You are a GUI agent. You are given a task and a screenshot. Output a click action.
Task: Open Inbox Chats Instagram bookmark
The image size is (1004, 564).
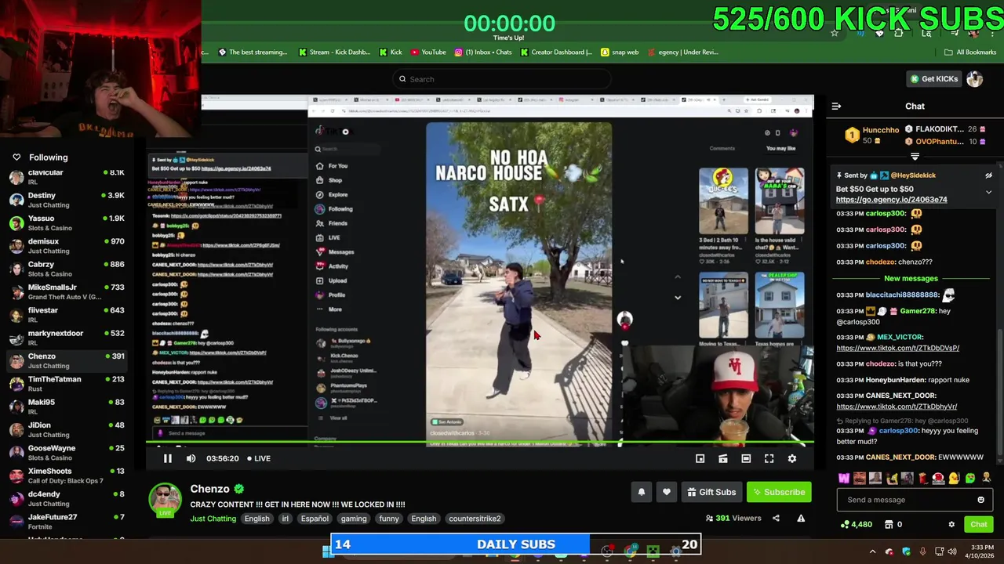483,52
